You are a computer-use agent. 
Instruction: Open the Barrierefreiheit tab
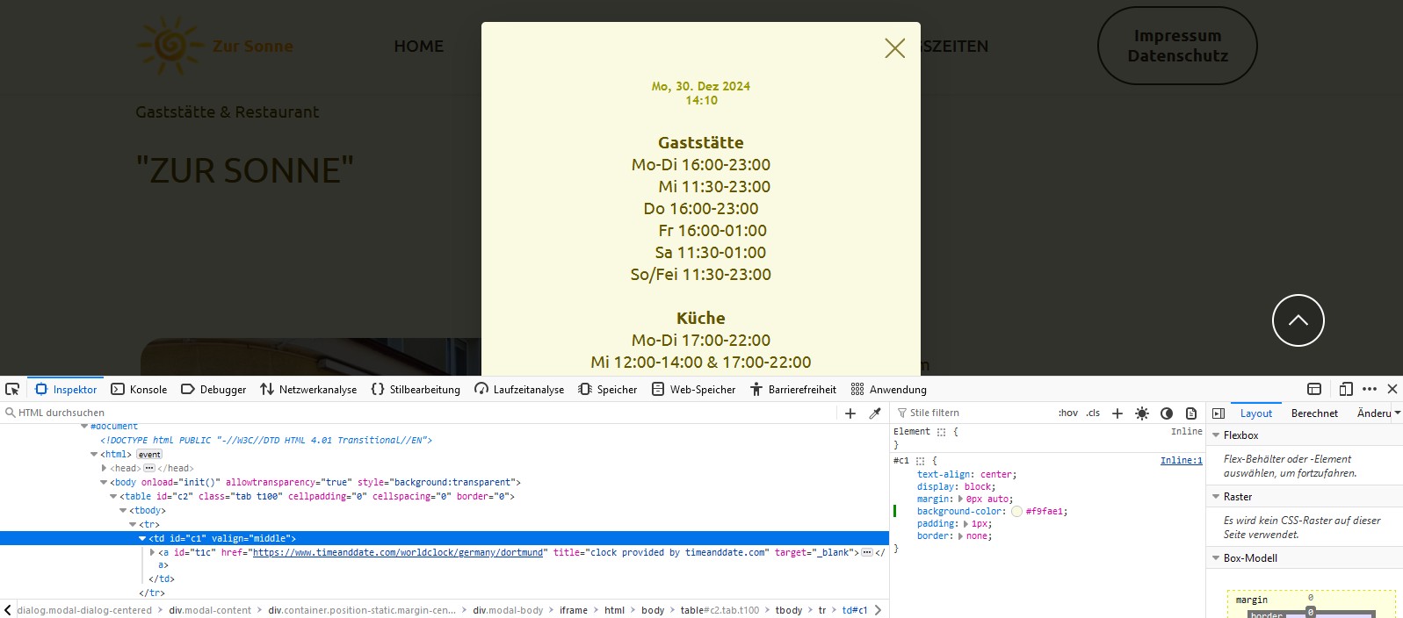793,389
